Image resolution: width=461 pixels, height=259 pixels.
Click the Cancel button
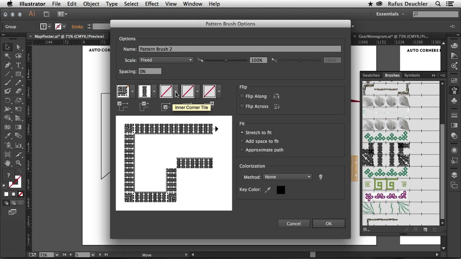click(294, 223)
